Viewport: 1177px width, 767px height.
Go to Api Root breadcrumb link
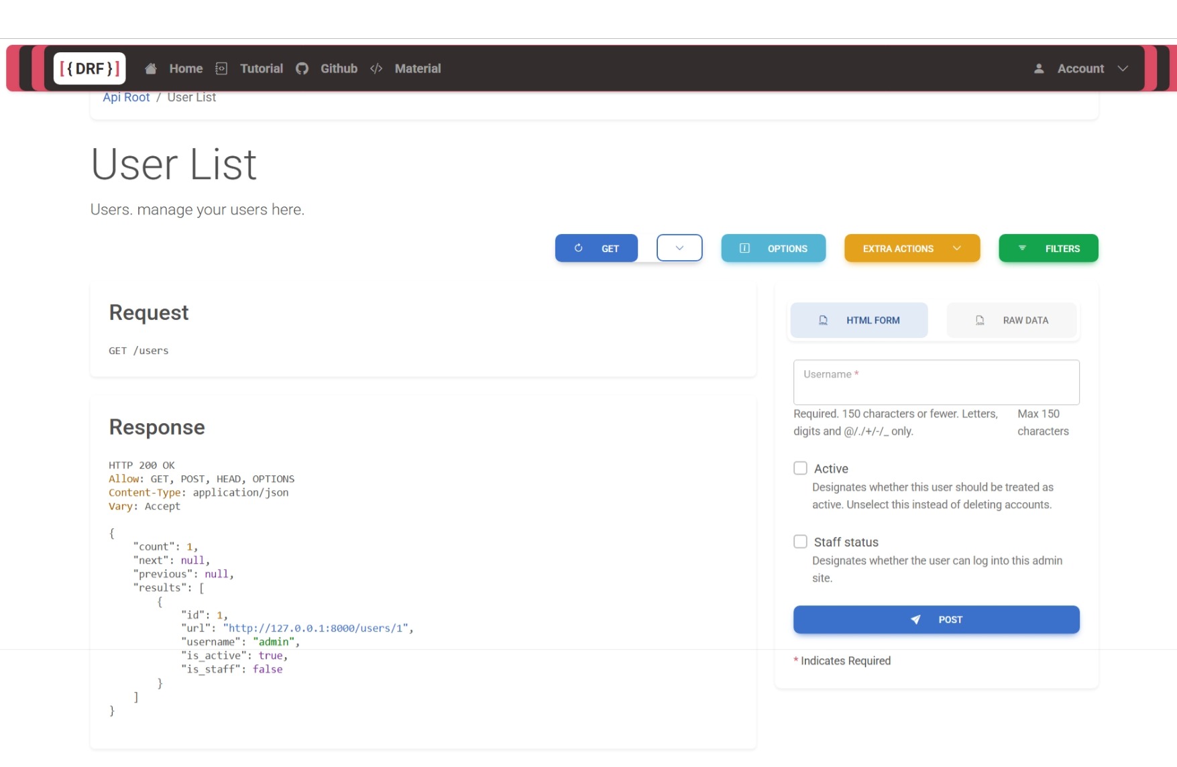126,98
